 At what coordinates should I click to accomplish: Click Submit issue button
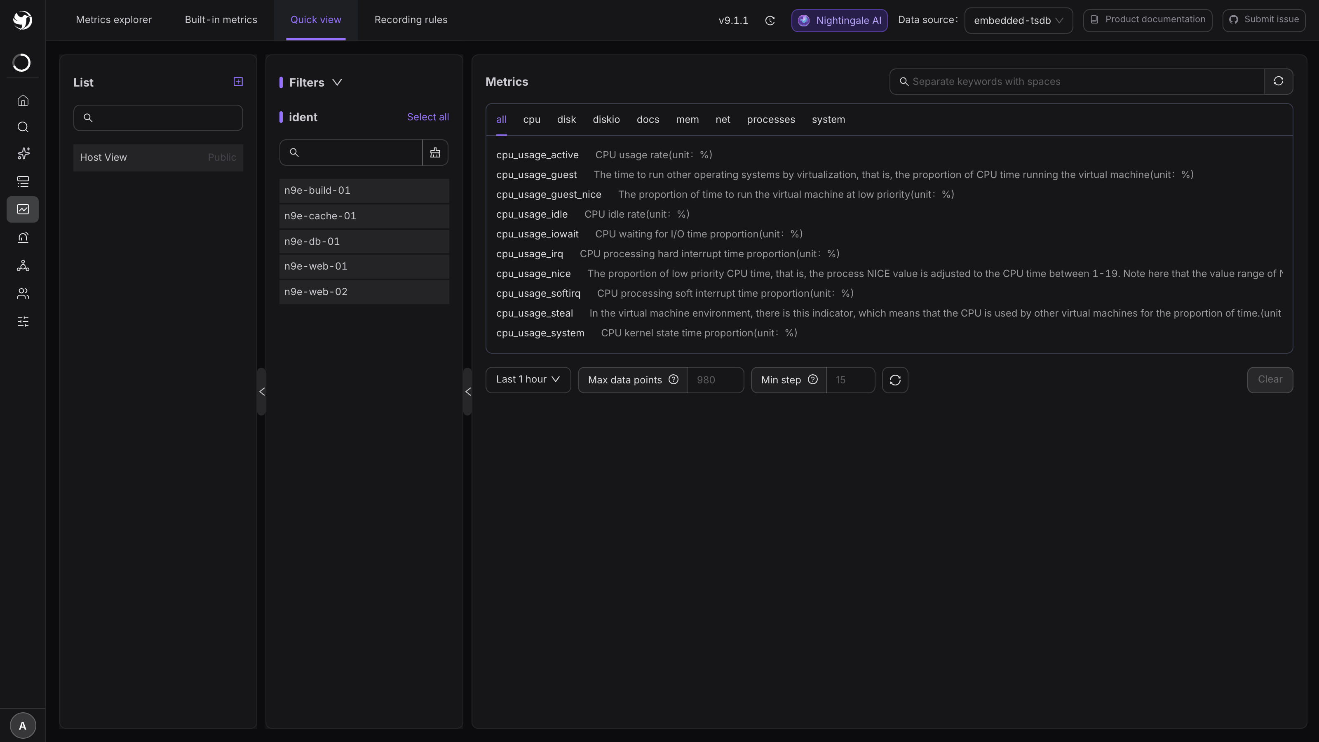point(1264,20)
